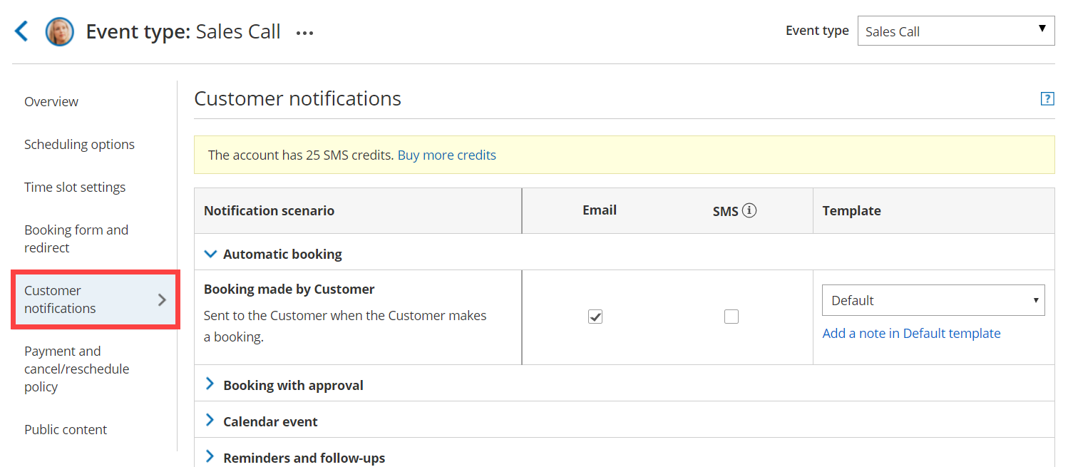This screenshot has height=467, width=1068.
Task: Expand the Calendar event section
Action: pos(210,421)
